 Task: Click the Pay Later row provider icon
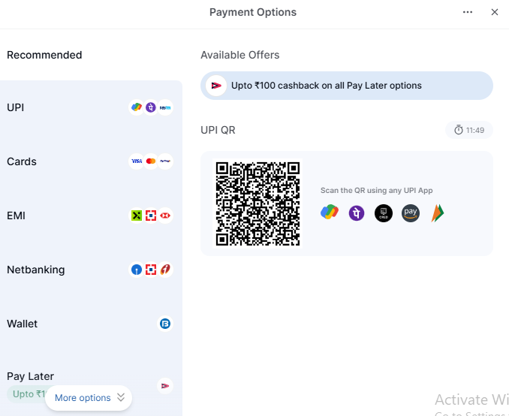tap(165, 386)
